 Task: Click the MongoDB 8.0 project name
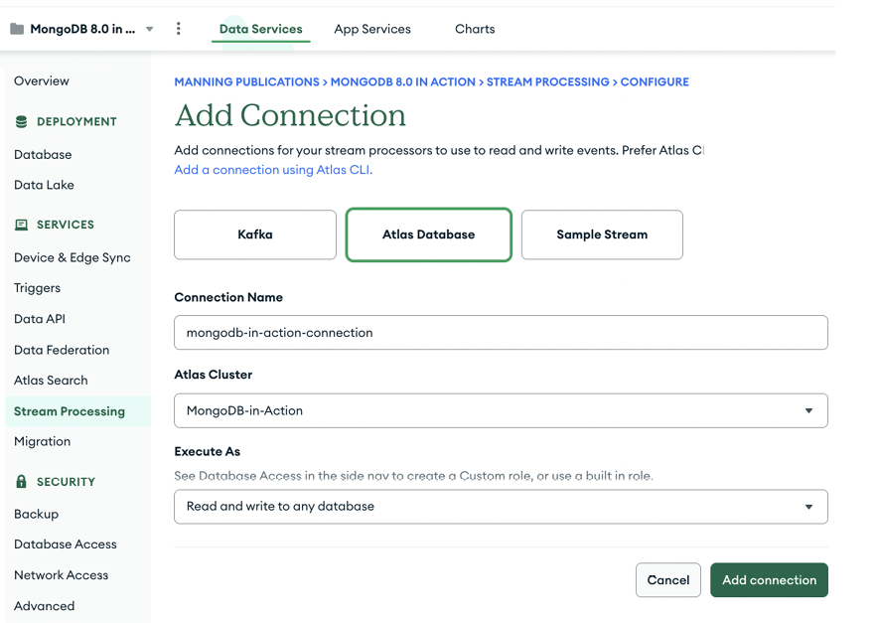coord(82,29)
